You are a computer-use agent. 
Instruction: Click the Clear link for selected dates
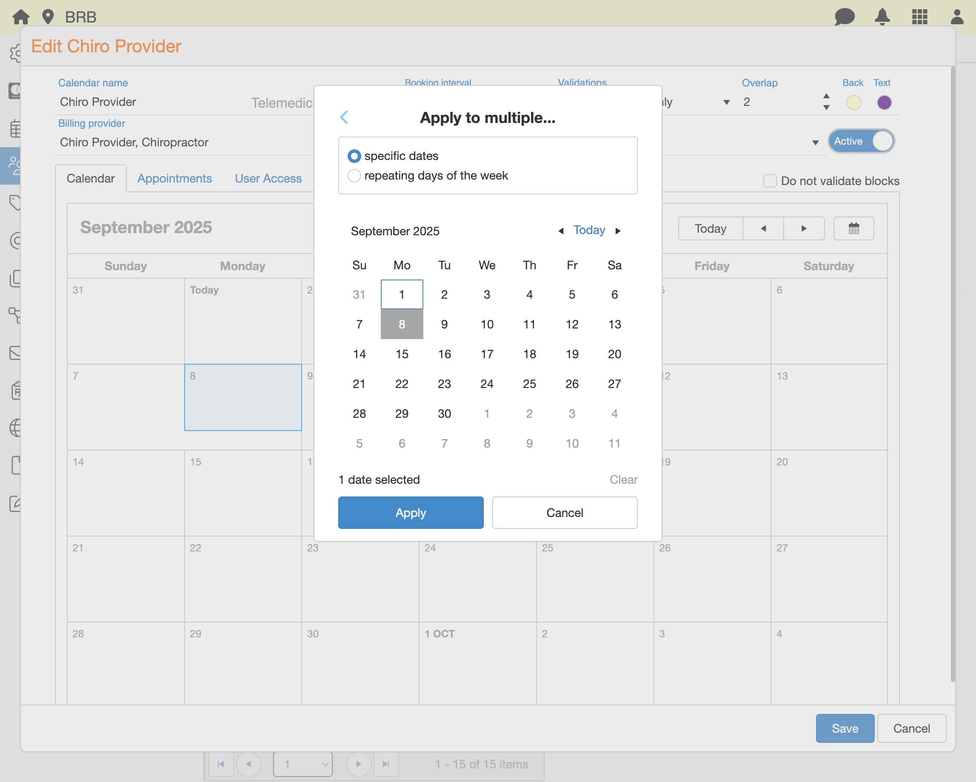[x=623, y=479]
